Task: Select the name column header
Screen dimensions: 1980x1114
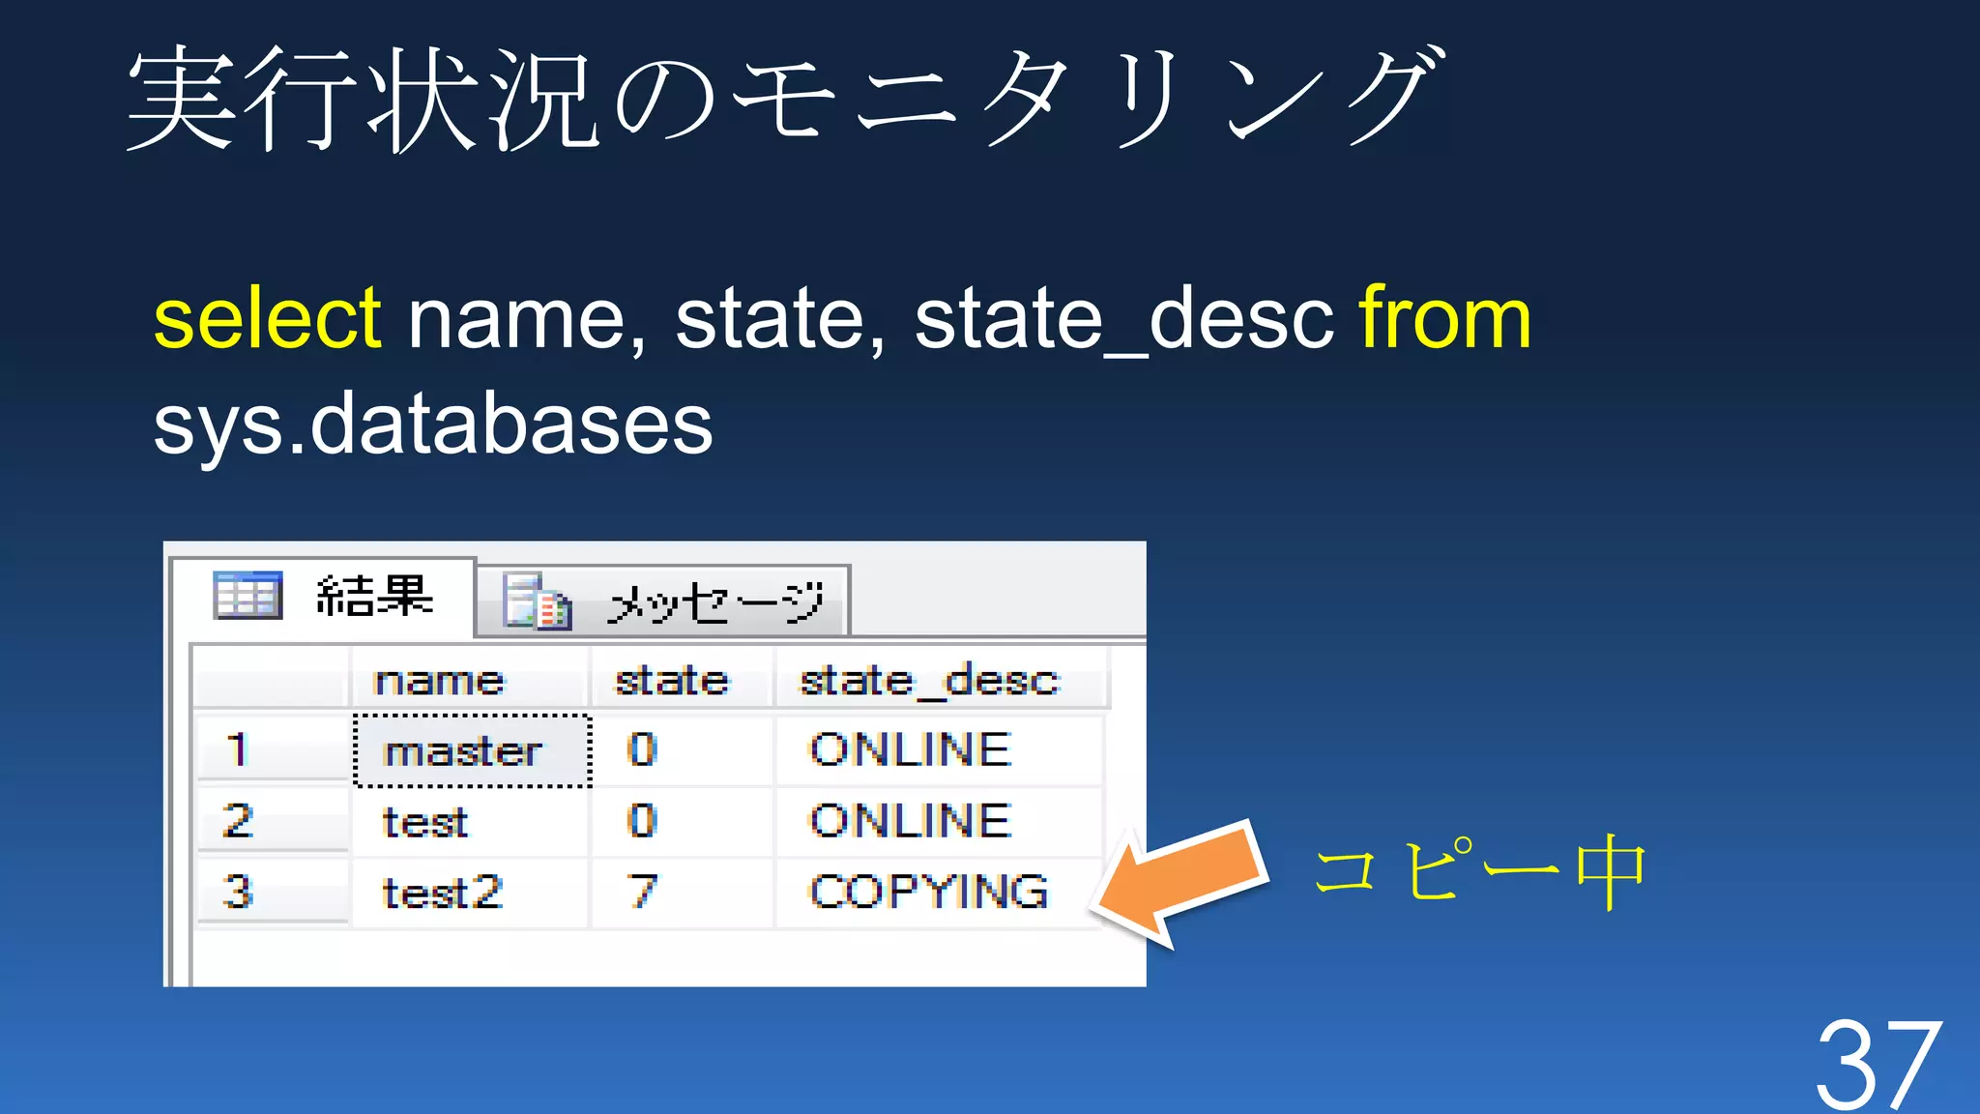Action: coord(470,681)
